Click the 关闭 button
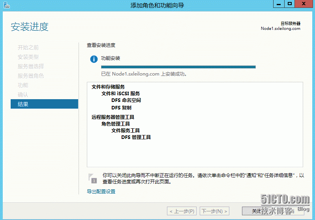 (x=257, y=211)
